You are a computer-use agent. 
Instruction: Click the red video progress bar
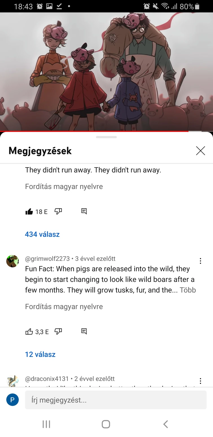pos(94,131)
